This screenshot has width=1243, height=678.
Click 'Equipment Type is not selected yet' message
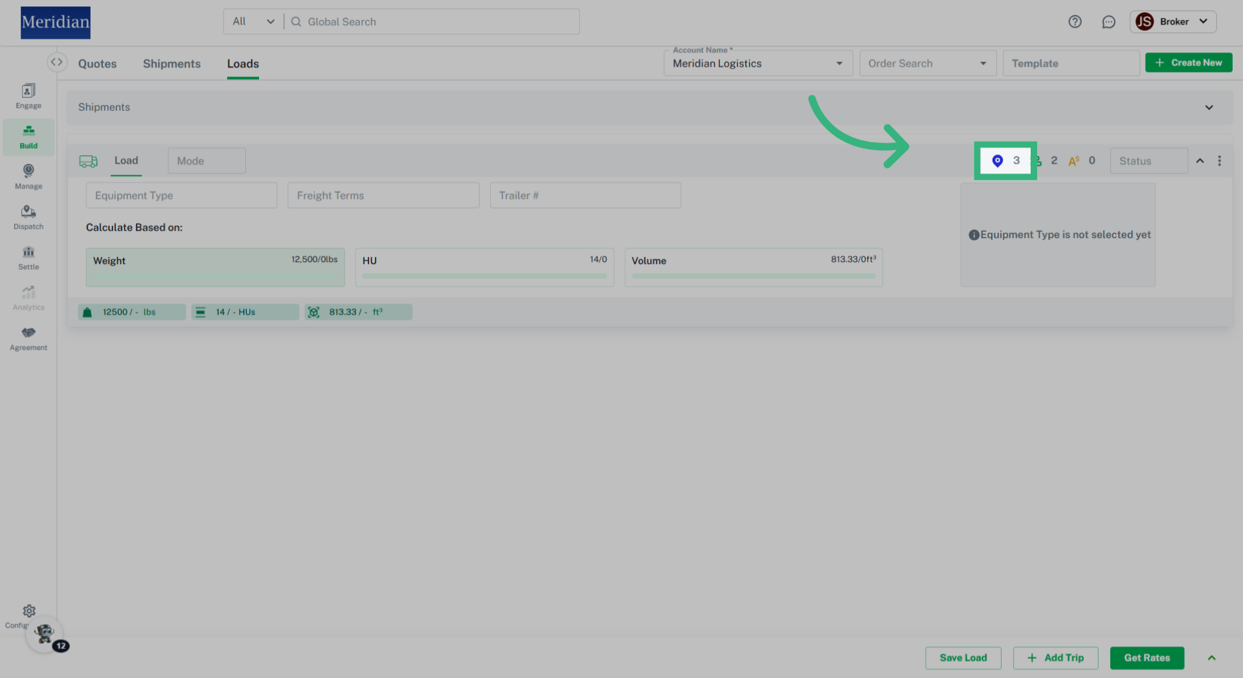(1066, 235)
